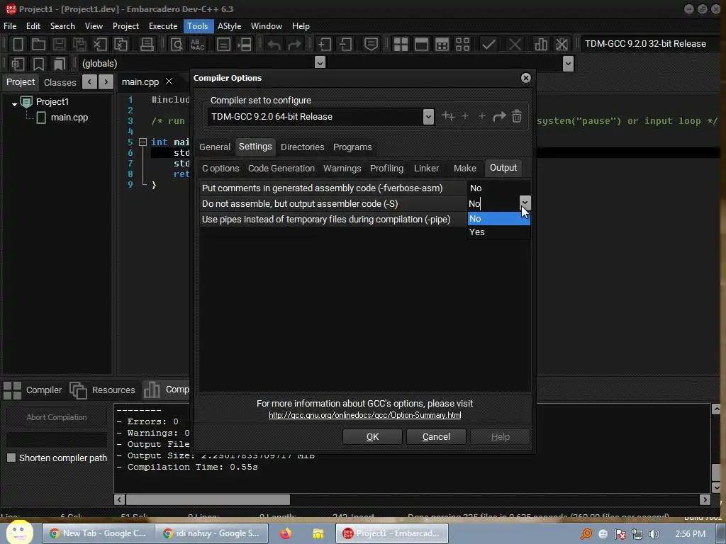Click the Insert snippet icon left of bookmarks
Screen dimensions: 726x544
click(x=18, y=63)
